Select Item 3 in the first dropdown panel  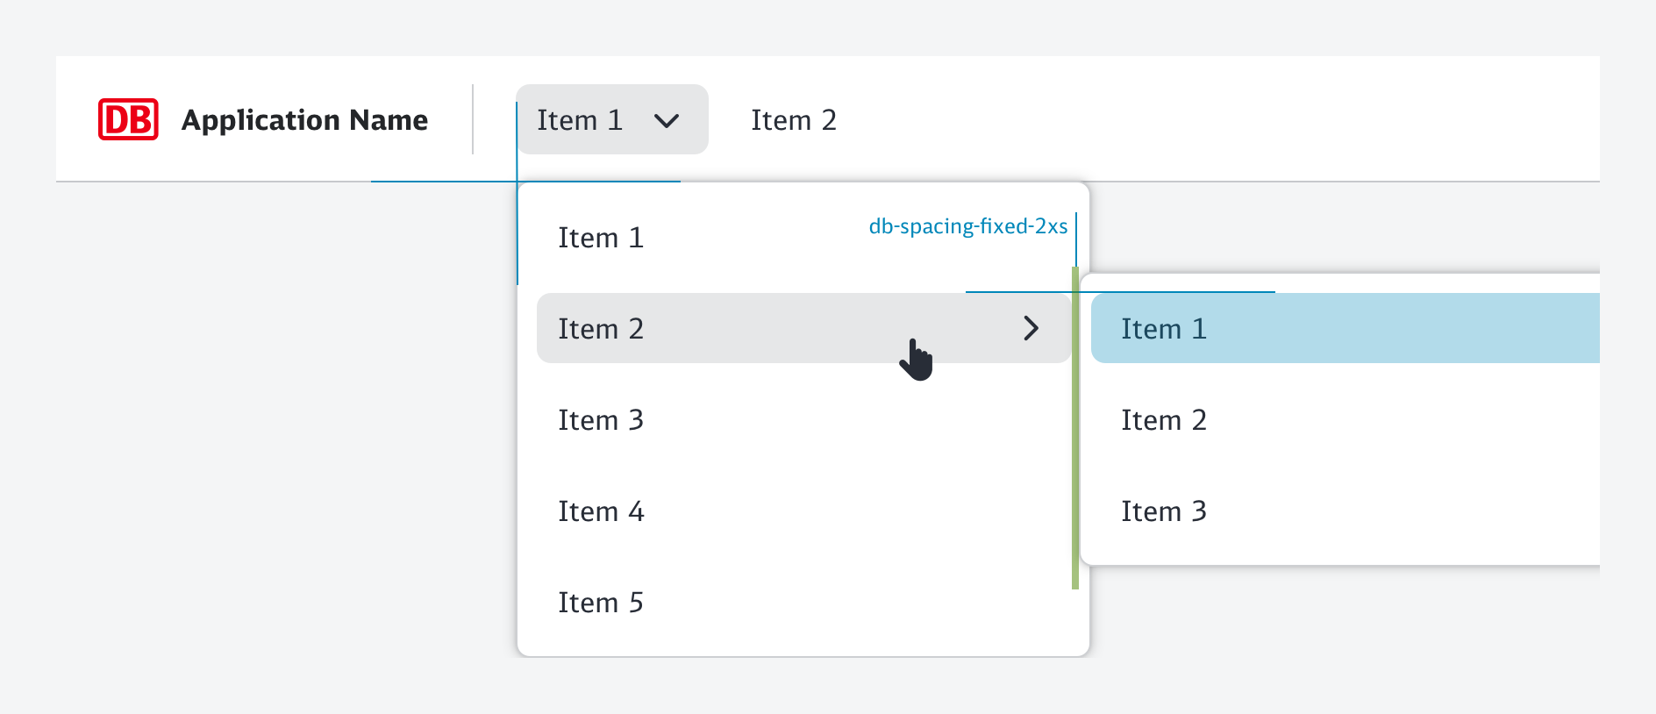[601, 420]
